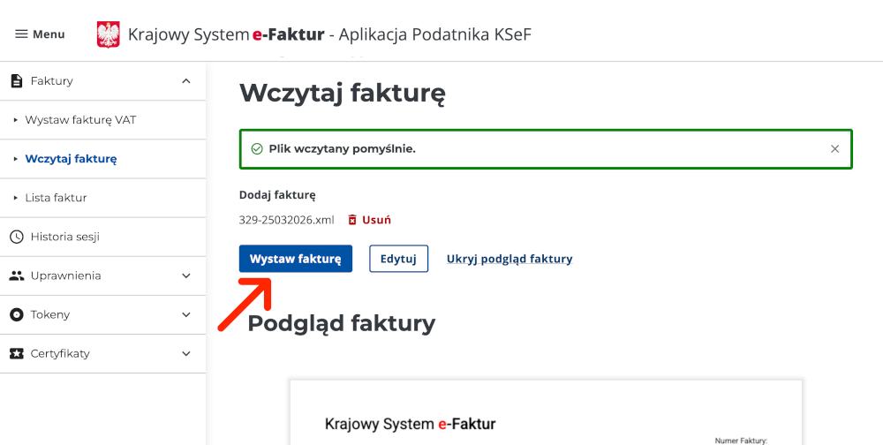Click the Edytuj button
Image resolution: width=883 pixels, height=445 pixels.
point(398,259)
